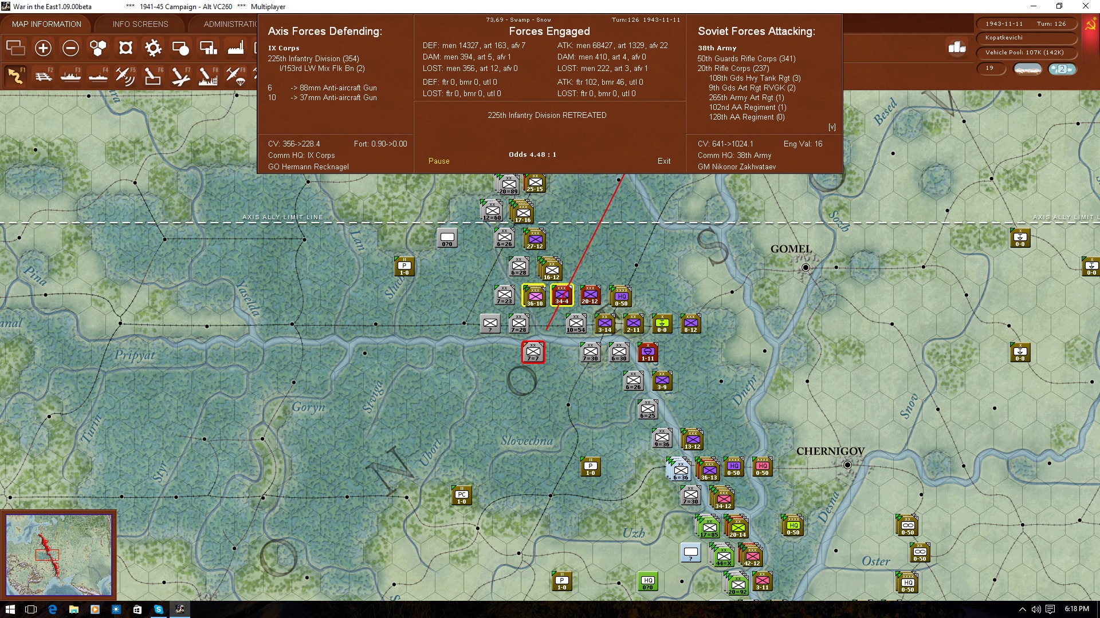Select the F2 rail move mode

click(43, 76)
